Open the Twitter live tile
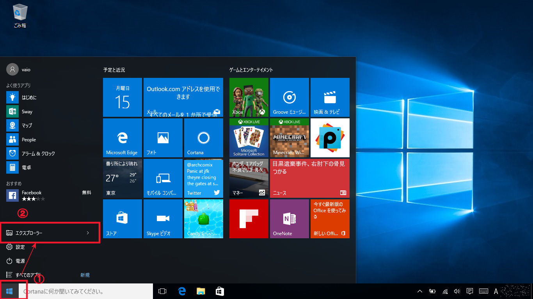The width and height of the screenshot is (533, 299). pos(204,178)
